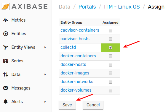Uncheck the collectd assigned checkbox

click(x=111, y=48)
